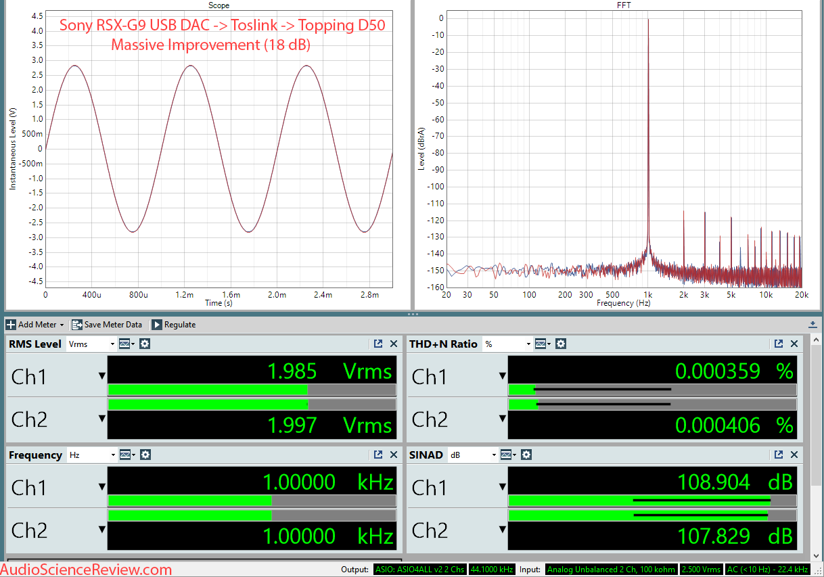This screenshot has height=577, width=824.
Task: Pop out the THD+N Ratio meter
Action: coord(779,344)
